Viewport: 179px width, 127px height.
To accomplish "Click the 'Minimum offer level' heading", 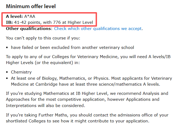I will click(31, 6).
